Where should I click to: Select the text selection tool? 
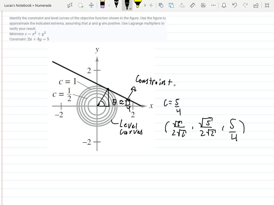(x=70, y=5)
